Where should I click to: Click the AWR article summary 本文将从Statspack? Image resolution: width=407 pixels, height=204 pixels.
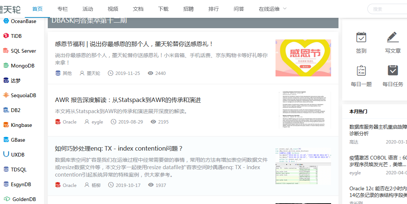(x=121, y=112)
